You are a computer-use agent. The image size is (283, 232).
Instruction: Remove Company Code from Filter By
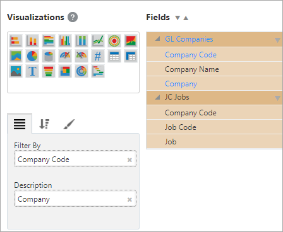[x=129, y=160]
